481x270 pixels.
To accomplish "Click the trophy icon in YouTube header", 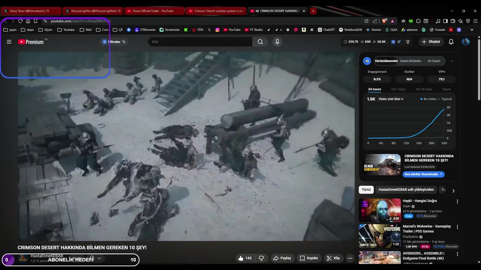I will point(408,42).
